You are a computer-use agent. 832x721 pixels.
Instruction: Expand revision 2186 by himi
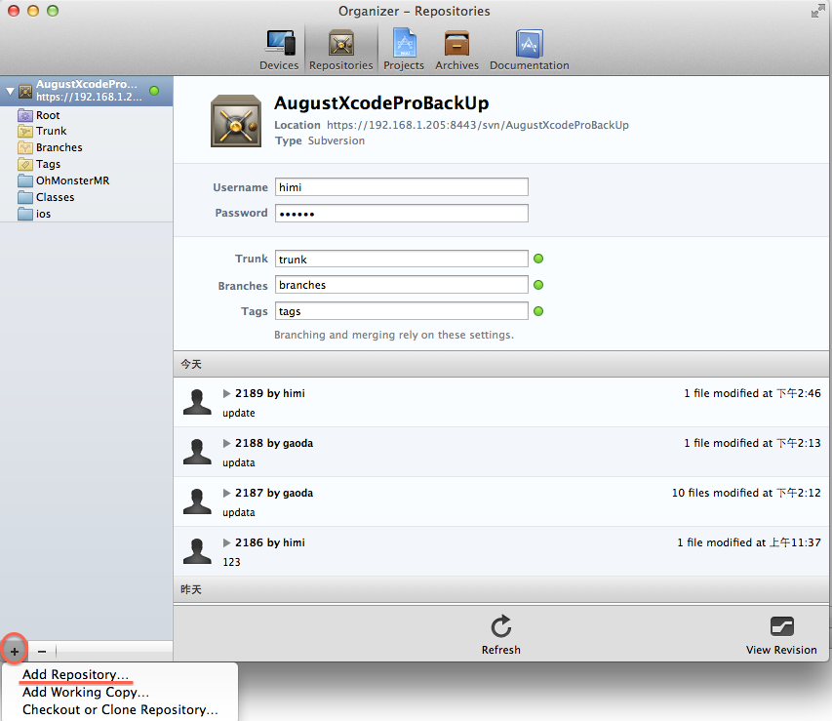(x=227, y=542)
